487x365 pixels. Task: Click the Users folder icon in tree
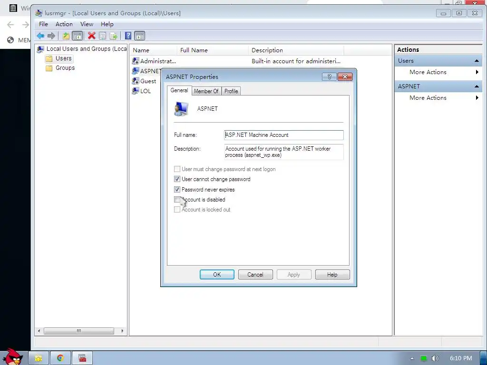49,58
